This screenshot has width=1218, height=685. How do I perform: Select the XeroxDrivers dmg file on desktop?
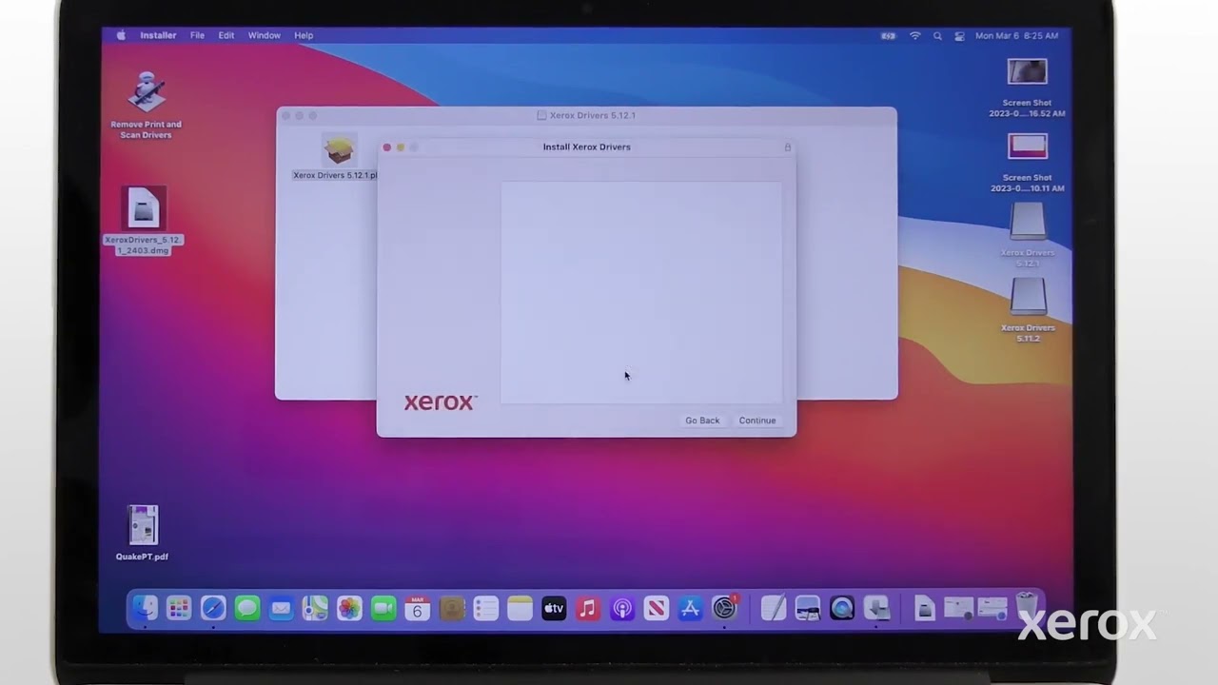tap(143, 221)
